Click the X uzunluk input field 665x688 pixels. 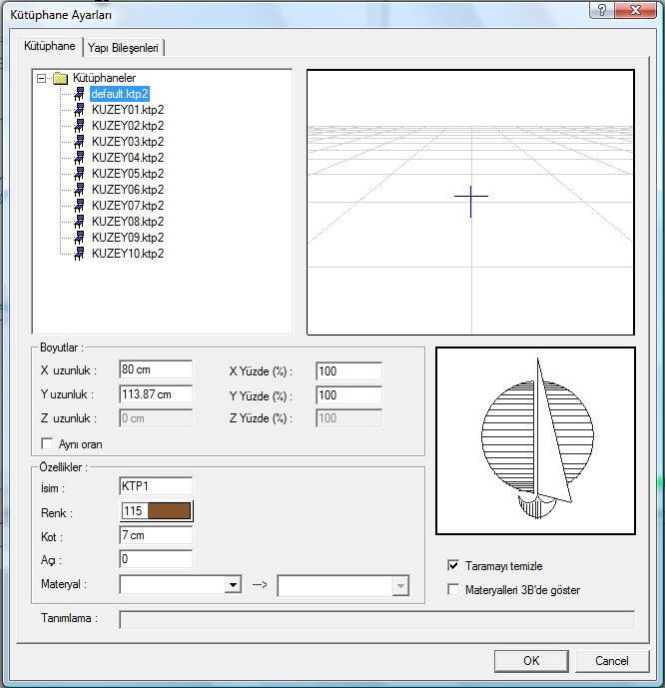click(x=156, y=369)
